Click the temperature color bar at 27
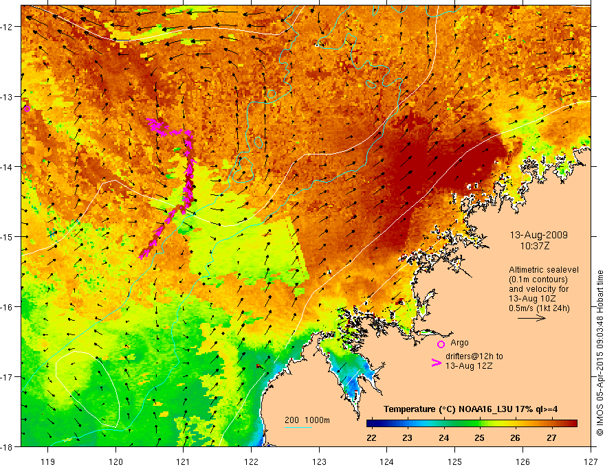605x467 pixels. pyautogui.click(x=552, y=423)
